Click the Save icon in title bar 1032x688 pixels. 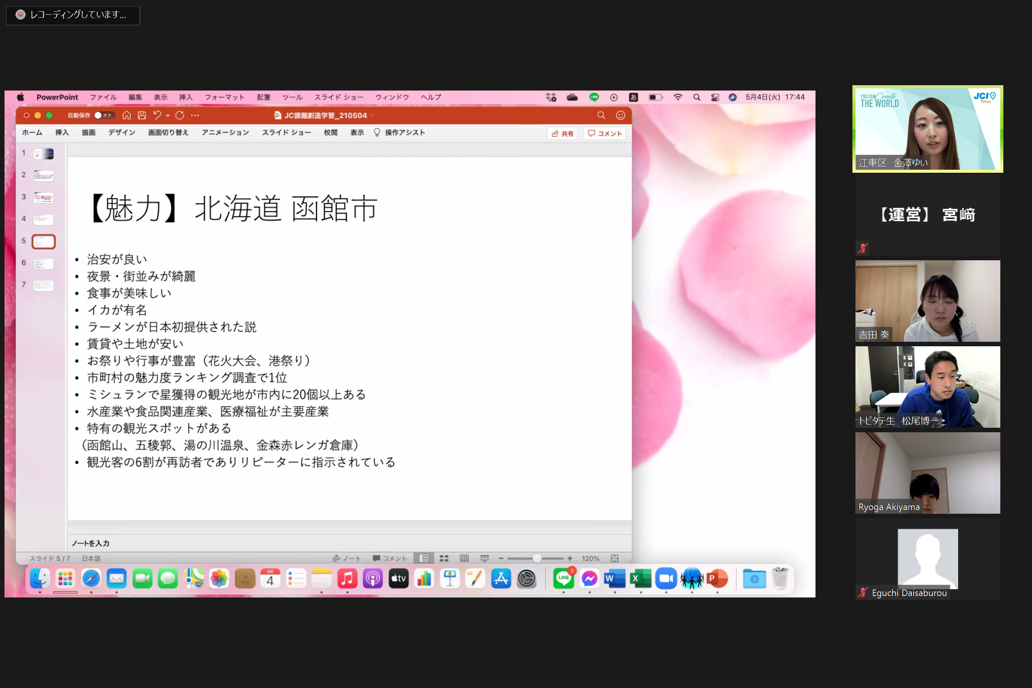(x=142, y=115)
